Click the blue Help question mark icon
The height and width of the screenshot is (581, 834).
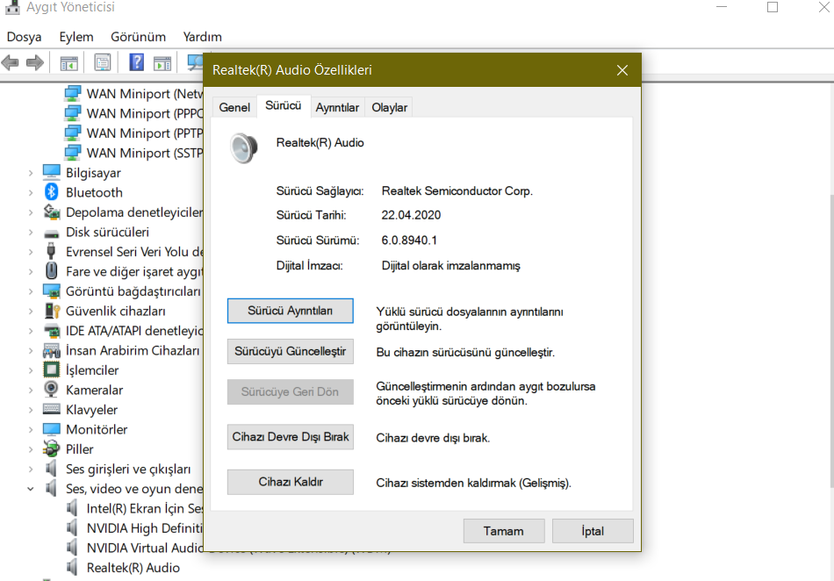tap(137, 62)
